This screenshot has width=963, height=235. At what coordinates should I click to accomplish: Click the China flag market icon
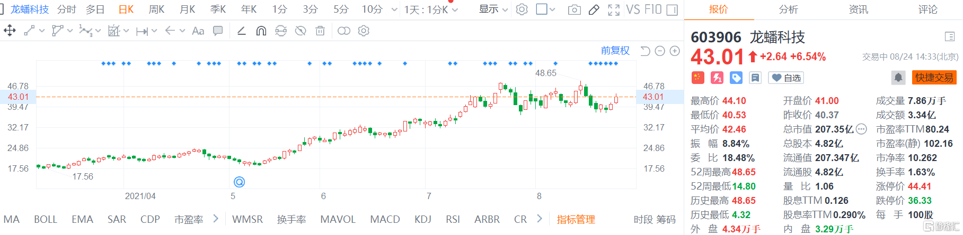pyautogui.click(x=697, y=78)
